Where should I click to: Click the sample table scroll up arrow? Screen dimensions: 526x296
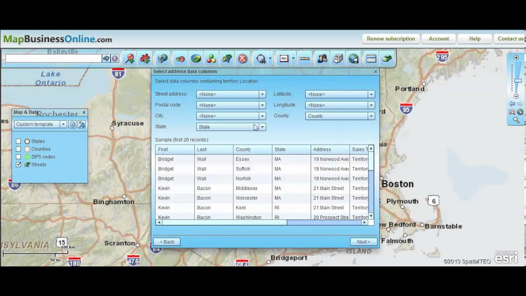pyautogui.click(x=371, y=148)
